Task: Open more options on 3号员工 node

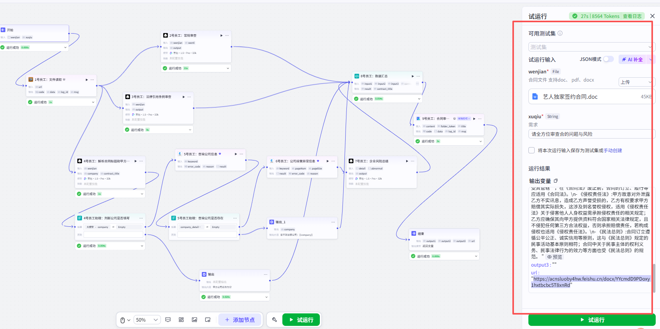Action: [189, 97]
